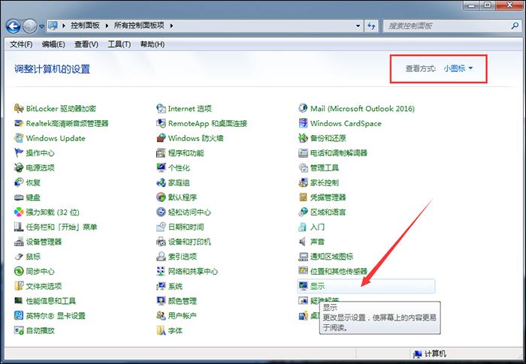Open the 家庭组 item
The height and width of the screenshot is (364, 526).
(179, 182)
